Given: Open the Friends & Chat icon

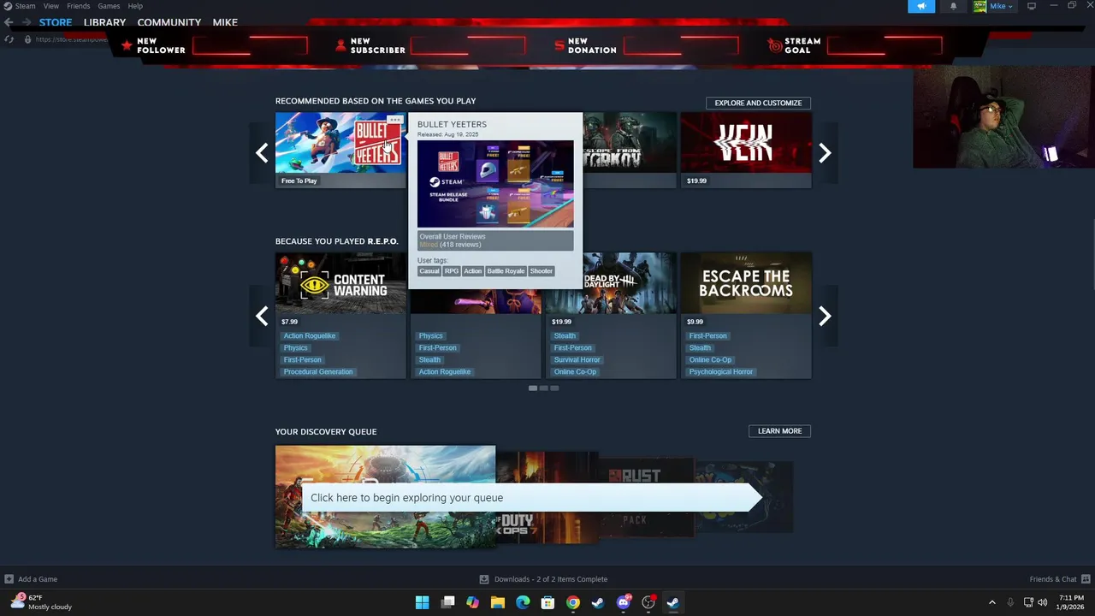Looking at the screenshot, I should coord(1086,579).
